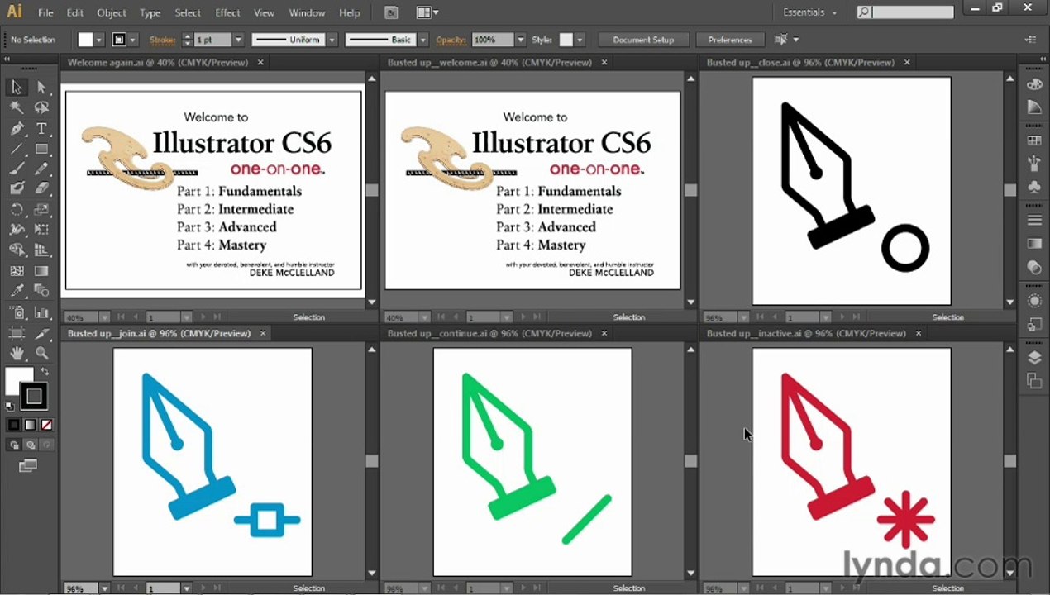Open the Artboards panel icon
The image size is (1050, 595).
(x=1033, y=380)
